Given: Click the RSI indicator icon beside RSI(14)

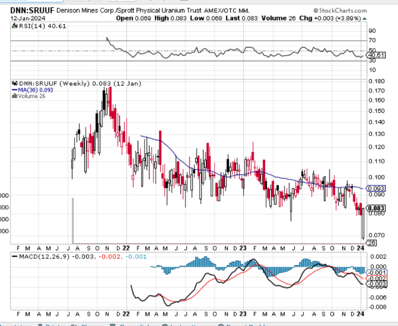Looking at the screenshot, I should 15,26.
